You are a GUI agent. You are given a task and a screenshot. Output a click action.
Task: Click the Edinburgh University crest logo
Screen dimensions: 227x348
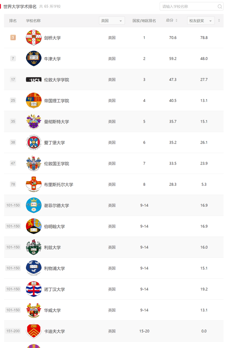(34, 142)
